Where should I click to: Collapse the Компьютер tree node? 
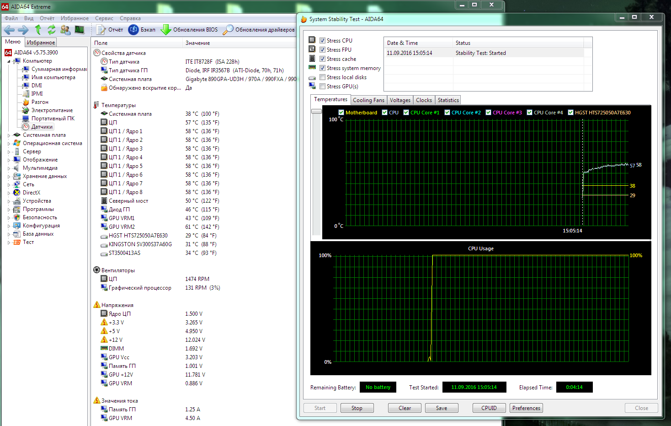[9, 61]
